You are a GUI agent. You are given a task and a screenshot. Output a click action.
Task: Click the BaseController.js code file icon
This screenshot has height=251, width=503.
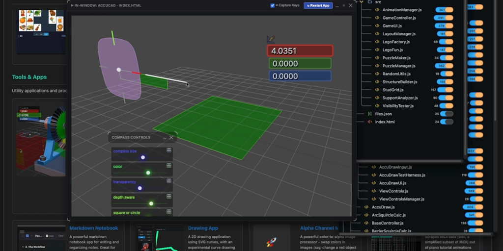366,223
